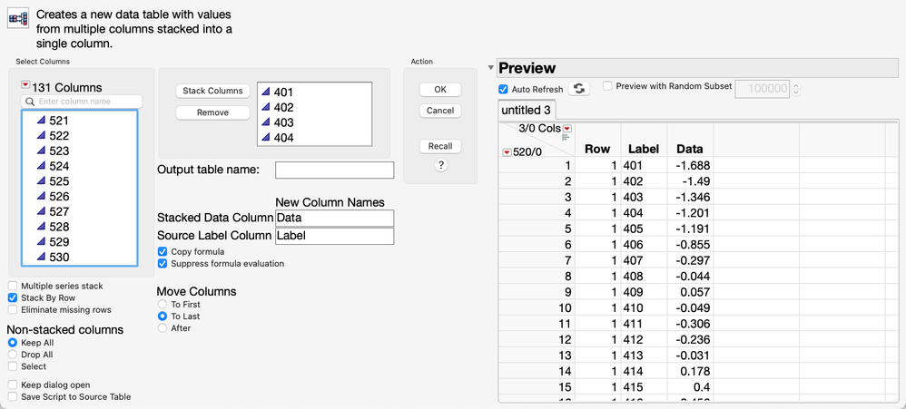Click the Recall button

tap(440, 146)
